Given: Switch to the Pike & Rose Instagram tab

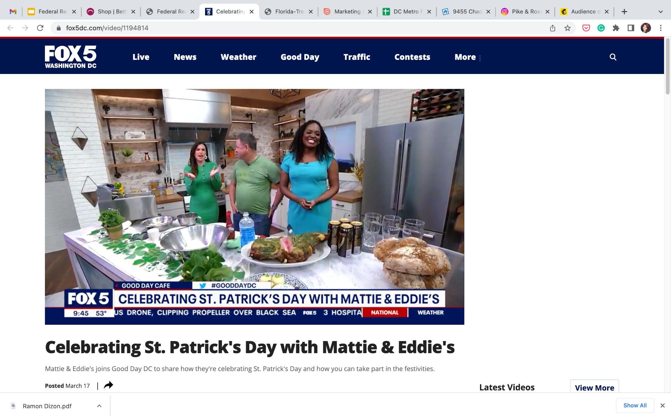Looking at the screenshot, I should 525,12.
